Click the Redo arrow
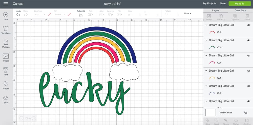 (26, 15)
